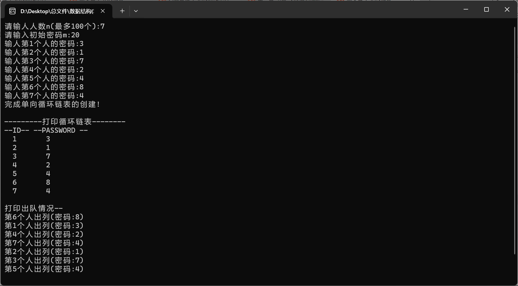Click the line '第5个人出列(密码:4)'
Viewport: 518px width, 286px height.
click(x=44, y=269)
